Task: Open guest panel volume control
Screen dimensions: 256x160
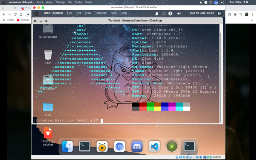Action: (x=179, y=13)
